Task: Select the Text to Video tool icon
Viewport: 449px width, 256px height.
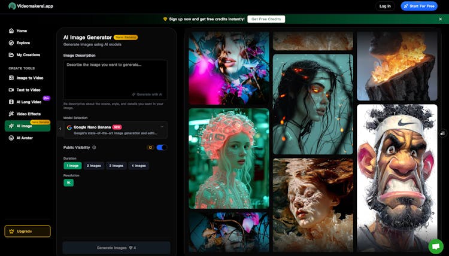Action: tap(11, 90)
